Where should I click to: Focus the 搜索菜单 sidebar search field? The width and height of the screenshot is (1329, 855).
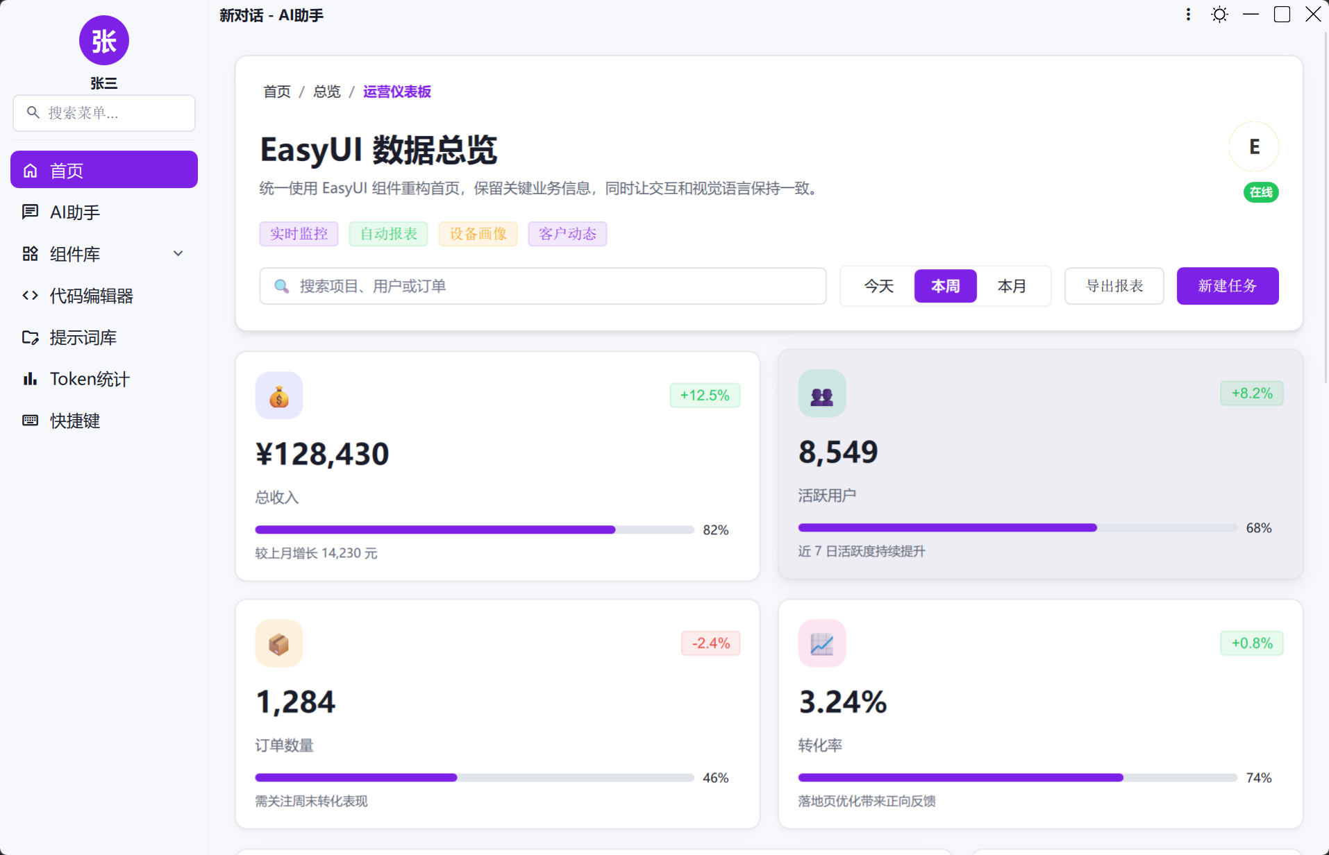point(104,112)
